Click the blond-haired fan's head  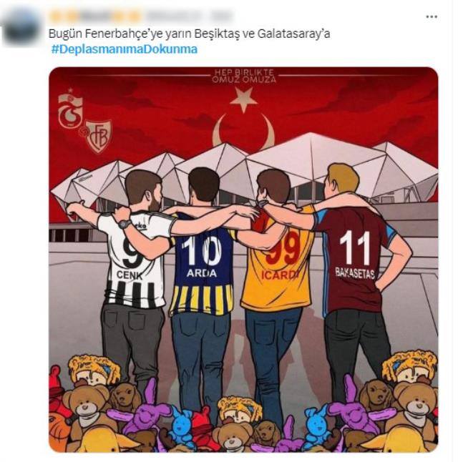coord(343,180)
